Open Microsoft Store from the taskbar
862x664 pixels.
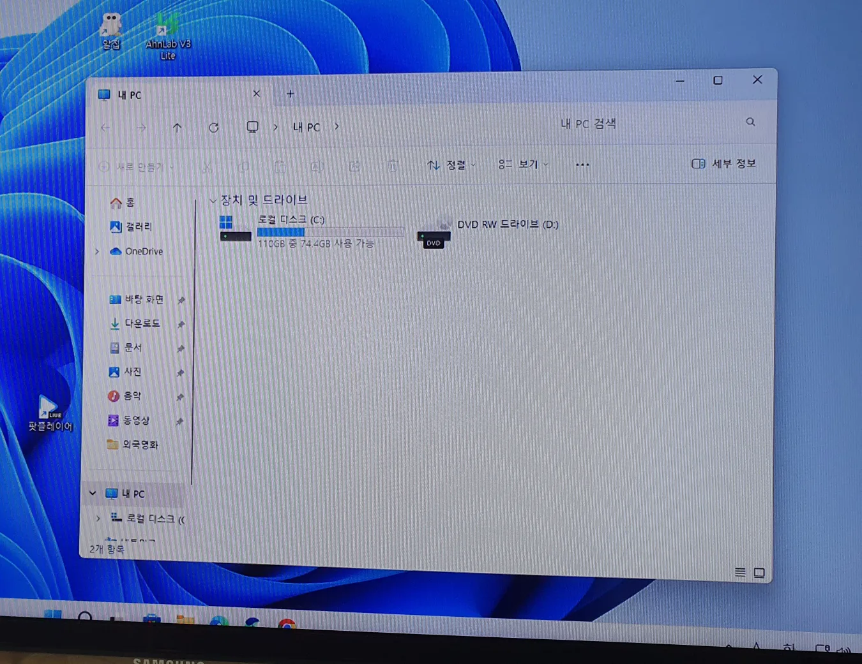151,619
